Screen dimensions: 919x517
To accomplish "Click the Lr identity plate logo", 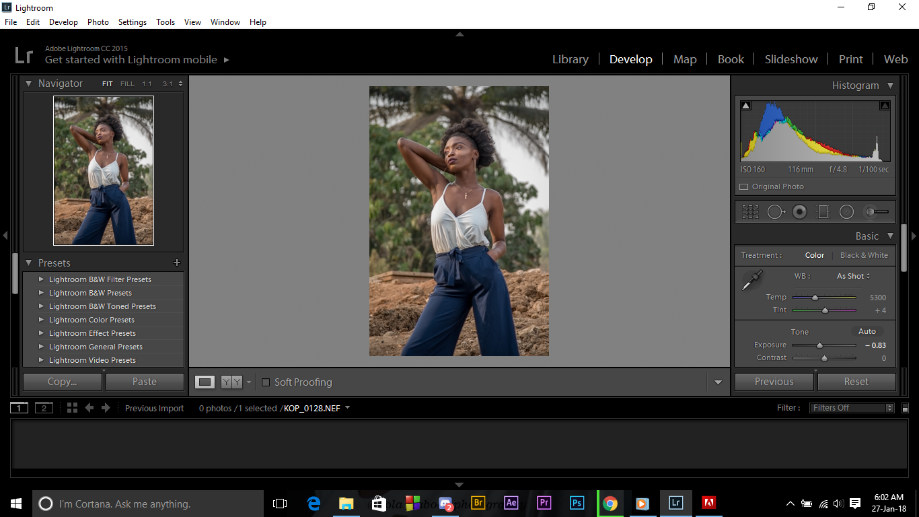I will tap(24, 55).
